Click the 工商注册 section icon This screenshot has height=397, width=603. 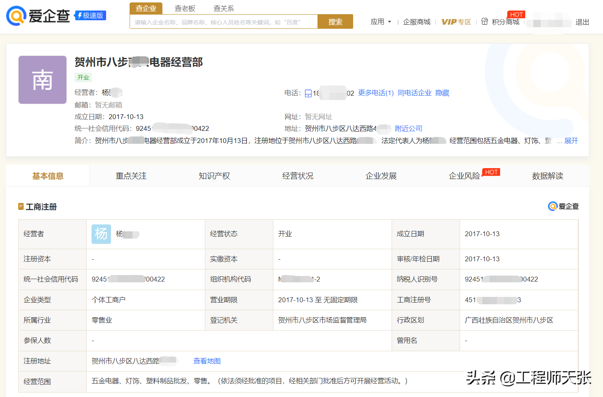pos(21,207)
